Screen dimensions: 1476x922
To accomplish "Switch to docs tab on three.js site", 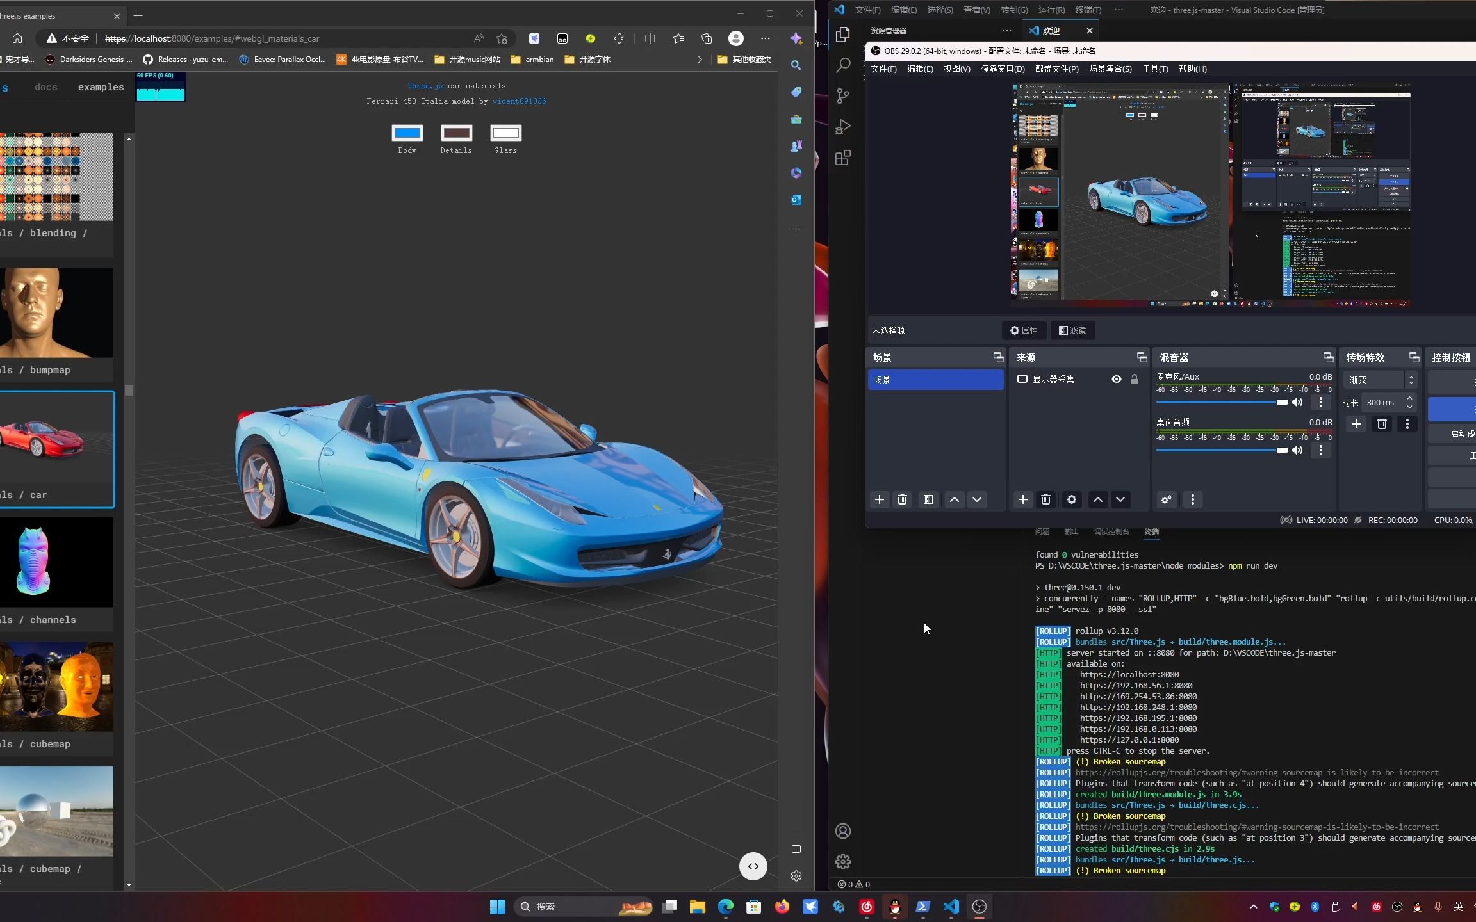I will pos(46,87).
